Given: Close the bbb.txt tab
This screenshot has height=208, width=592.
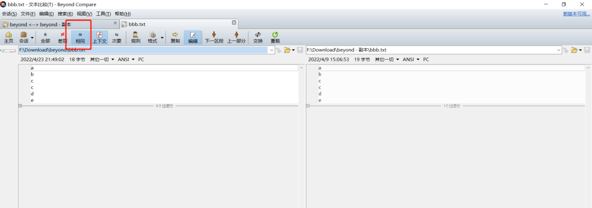Looking at the screenshot, I should 234,22.
